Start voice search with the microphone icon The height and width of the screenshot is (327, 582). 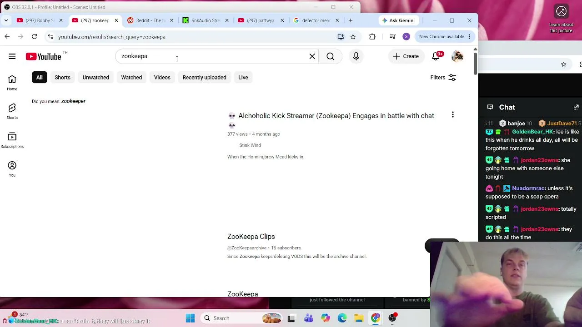pyautogui.click(x=356, y=56)
